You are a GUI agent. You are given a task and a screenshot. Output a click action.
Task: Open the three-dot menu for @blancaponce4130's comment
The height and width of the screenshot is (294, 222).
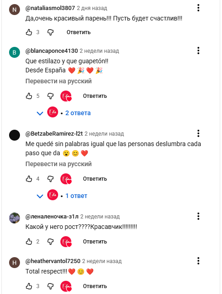(198, 51)
